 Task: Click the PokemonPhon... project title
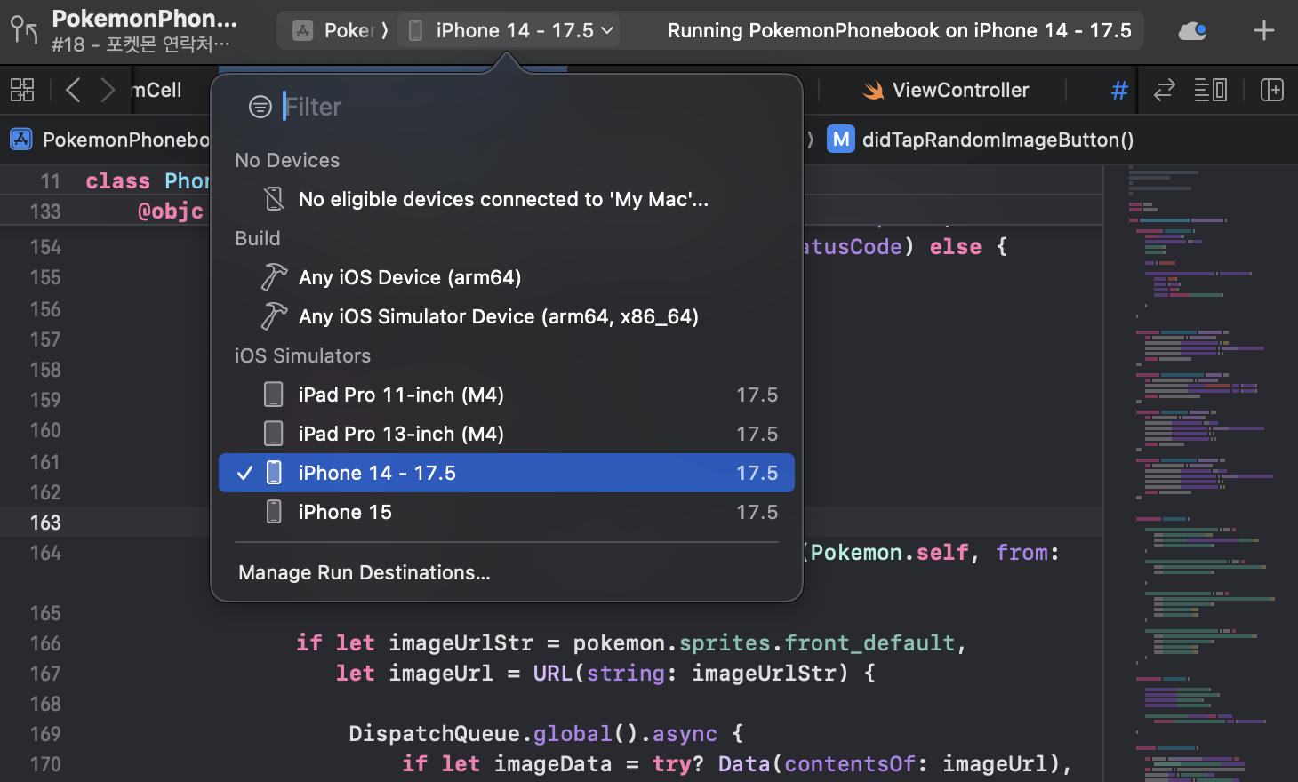coord(145,19)
